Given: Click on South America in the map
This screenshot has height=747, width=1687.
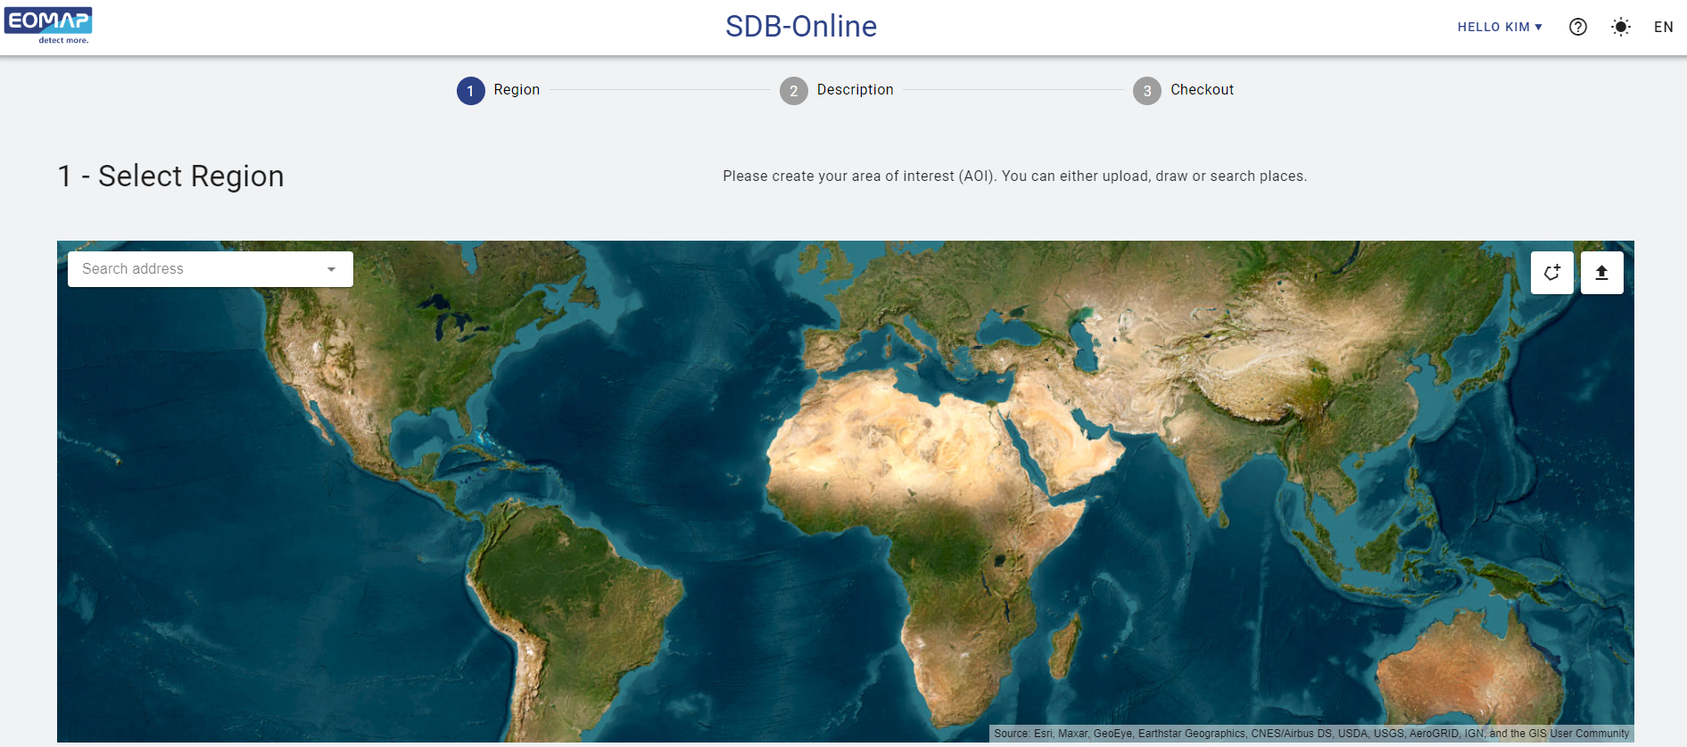Looking at the screenshot, I should pyautogui.click(x=571, y=588).
